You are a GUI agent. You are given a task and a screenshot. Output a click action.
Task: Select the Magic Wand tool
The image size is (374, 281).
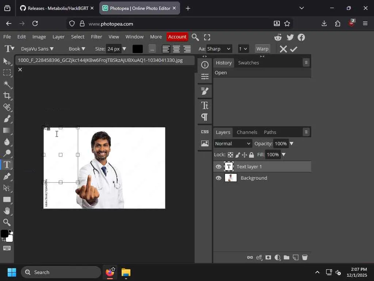(x=7, y=84)
